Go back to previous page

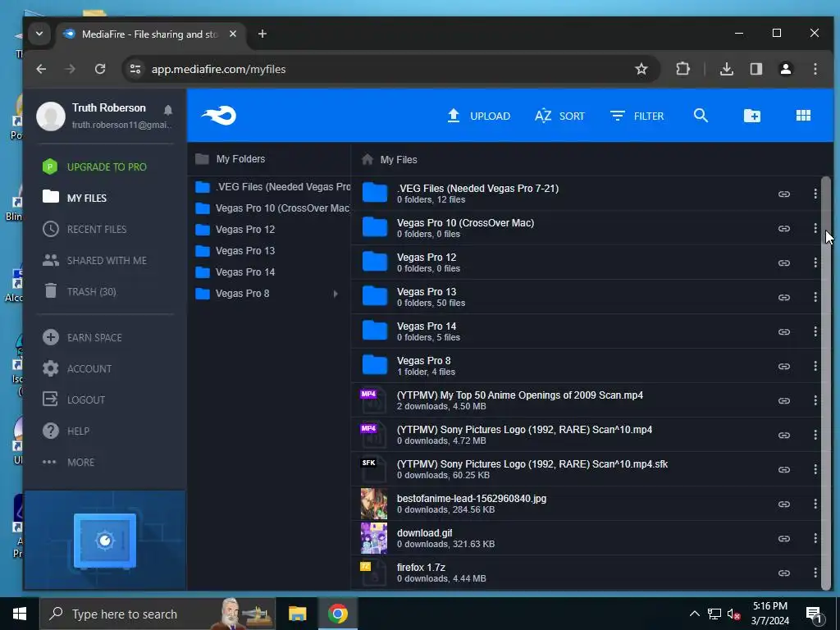(x=41, y=69)
